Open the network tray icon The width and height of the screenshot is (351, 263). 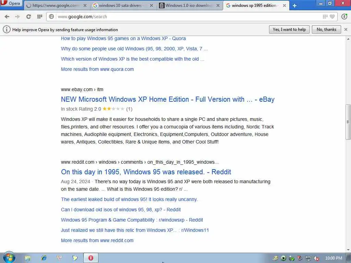pyautogui.click(x=308, y=258)
